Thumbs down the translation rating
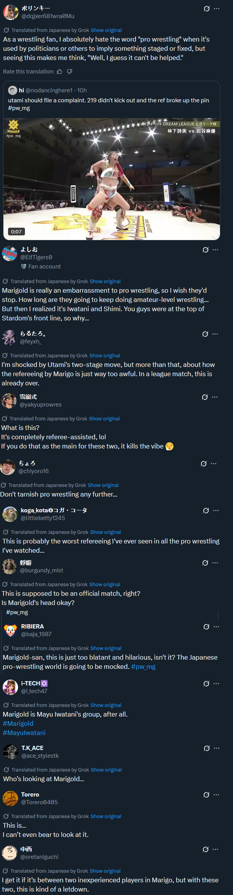 (69, 72)
